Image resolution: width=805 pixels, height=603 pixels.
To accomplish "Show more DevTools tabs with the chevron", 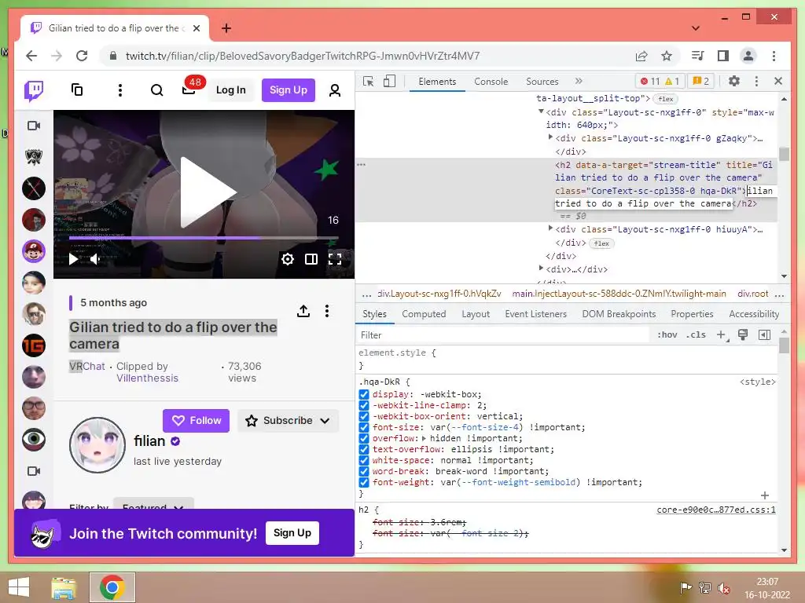I will [579, 81].
